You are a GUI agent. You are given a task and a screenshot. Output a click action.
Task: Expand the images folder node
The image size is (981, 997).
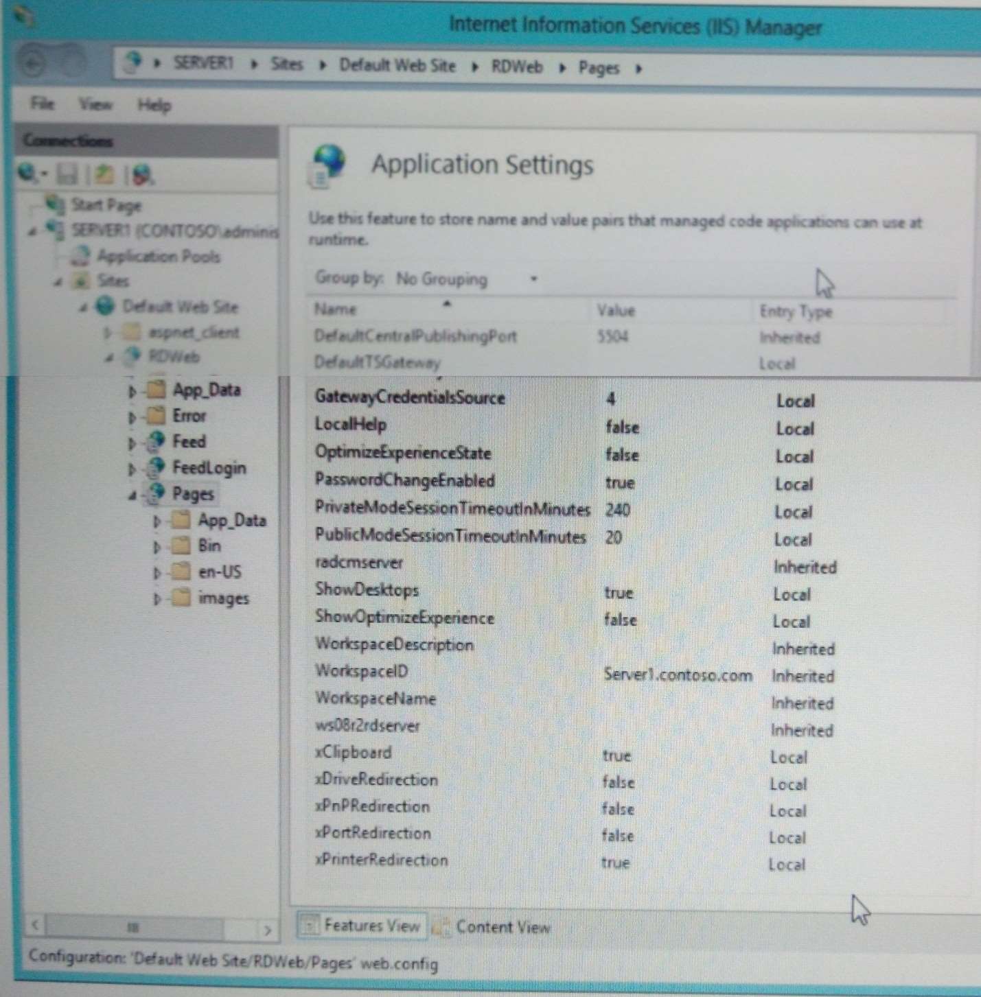pyautogui.click(x=158, y=599)
